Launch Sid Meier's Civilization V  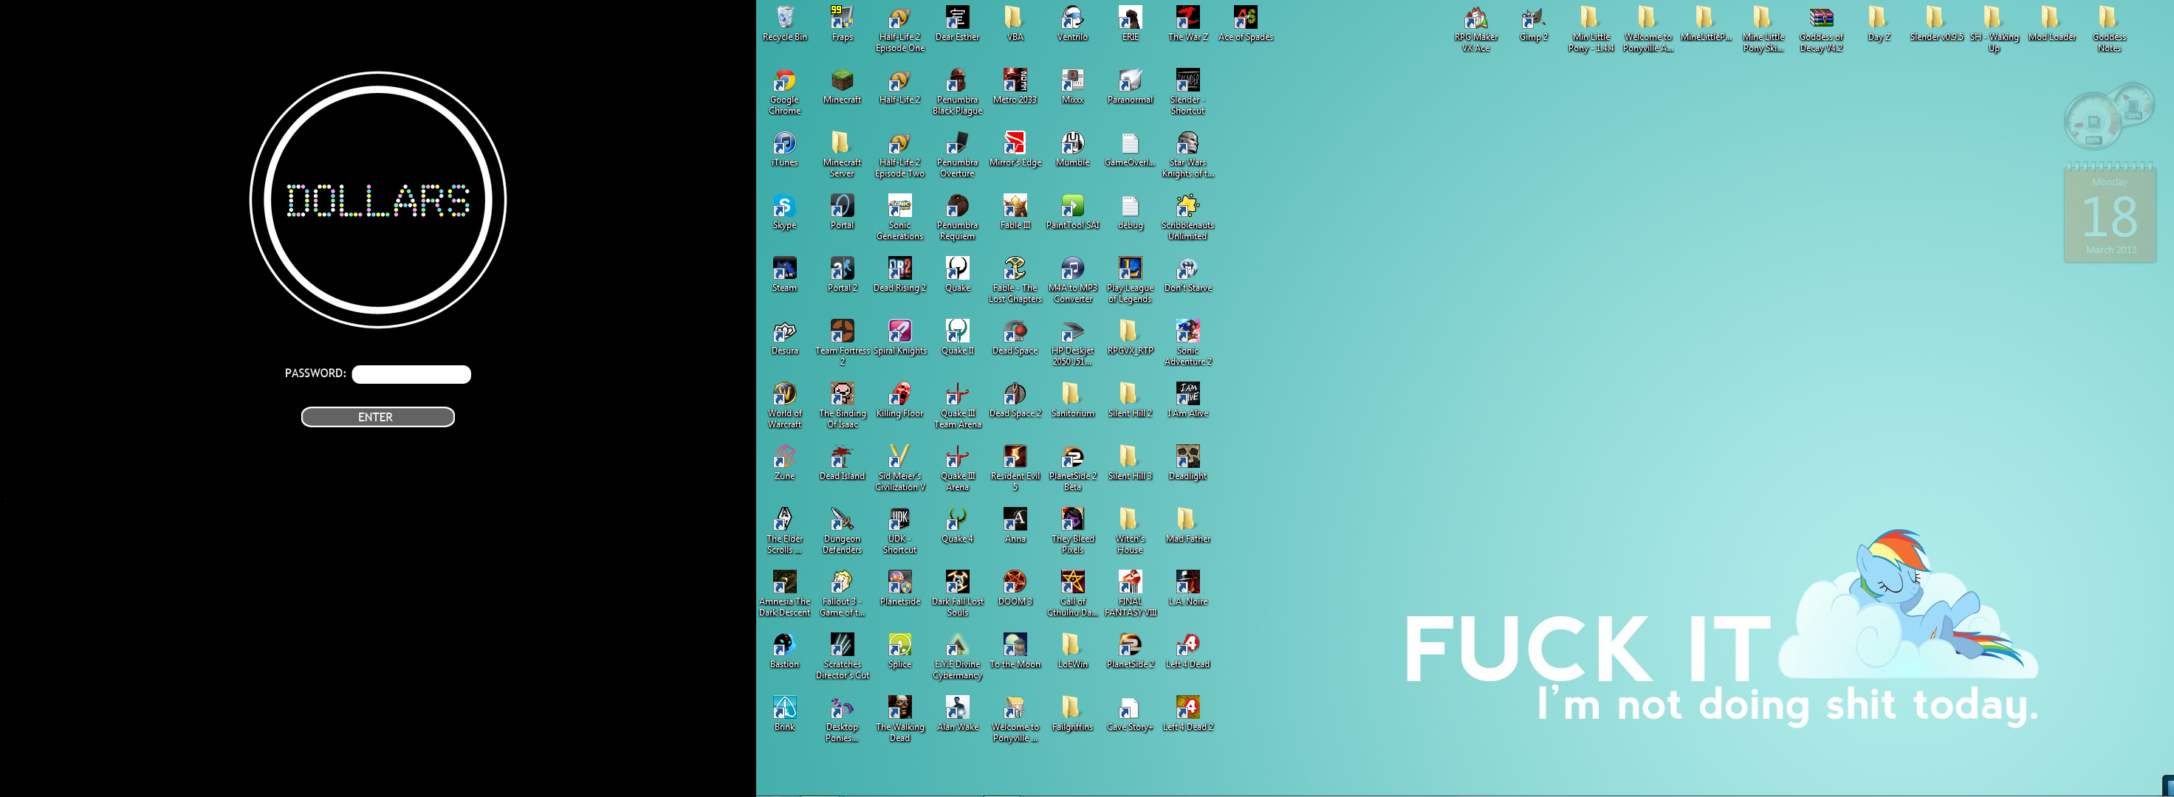(899, 467)
